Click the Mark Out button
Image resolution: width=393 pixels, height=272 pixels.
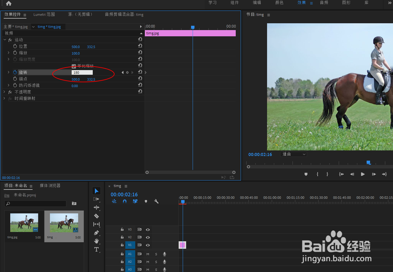pyautogui.click(x=327, y=174)
